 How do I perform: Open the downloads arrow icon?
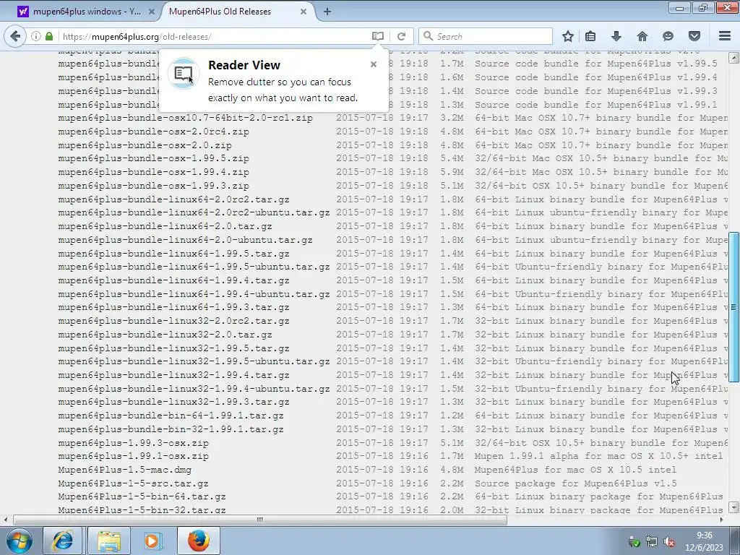pos(616,36)
